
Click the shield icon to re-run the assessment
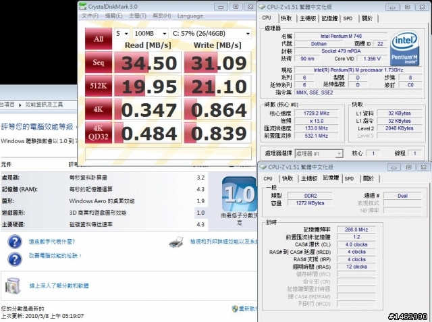(235, 308)
